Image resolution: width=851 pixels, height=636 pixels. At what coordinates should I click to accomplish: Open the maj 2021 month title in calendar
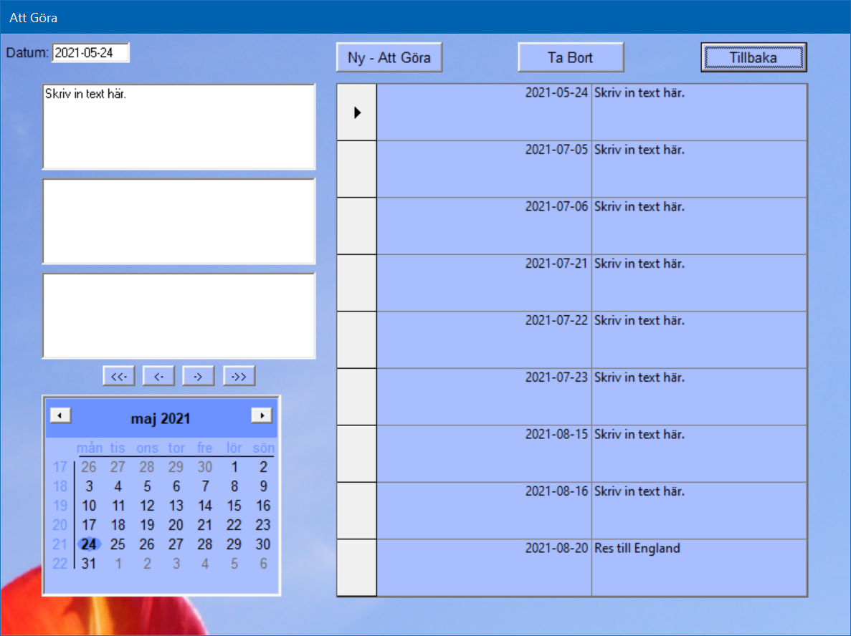click(161, 419)
